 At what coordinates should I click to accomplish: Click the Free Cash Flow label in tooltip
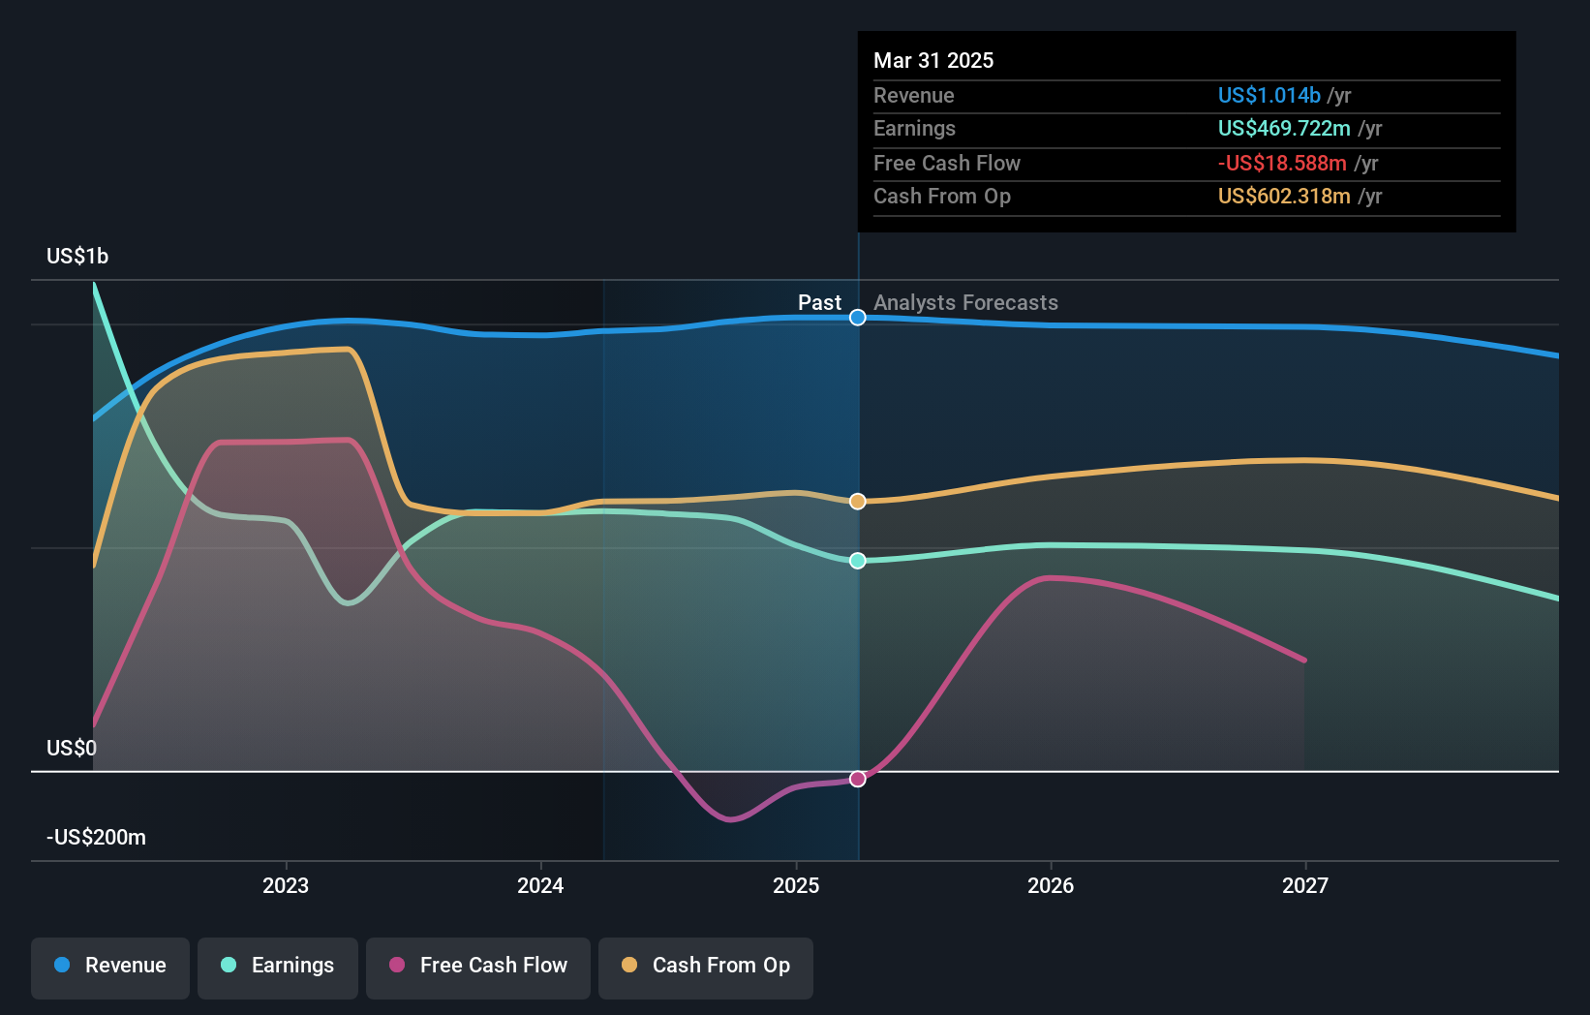coord(947,163)
